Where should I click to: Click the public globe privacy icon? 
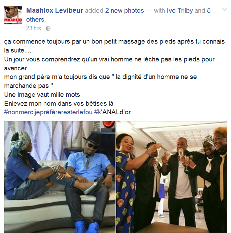[x=48, y=28]
